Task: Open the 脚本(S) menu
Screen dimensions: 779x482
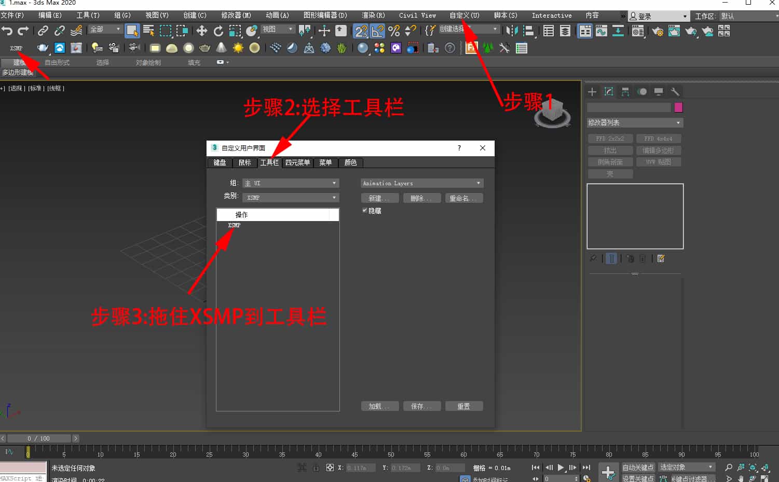Action: click(x=505, y=16)
